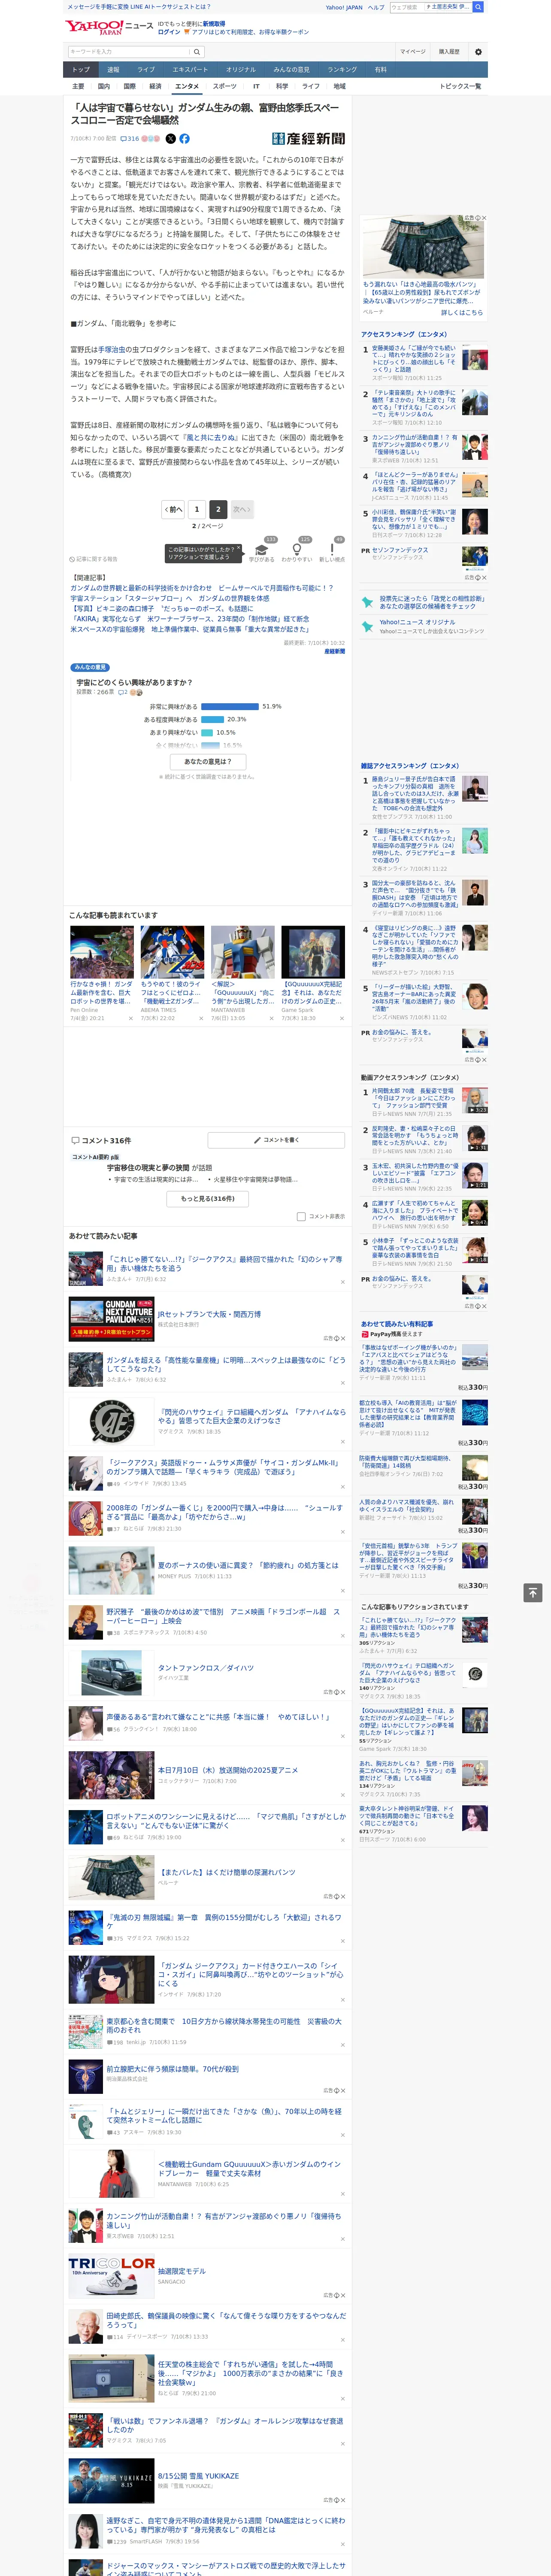
Task: Click the Sankei Shimbun publisher logo
Action: [308, 139]
